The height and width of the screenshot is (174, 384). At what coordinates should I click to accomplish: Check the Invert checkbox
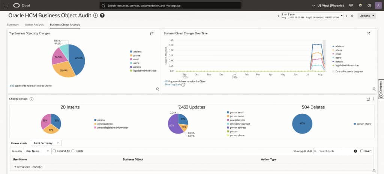pyautogui.click(x=362, y=151)
